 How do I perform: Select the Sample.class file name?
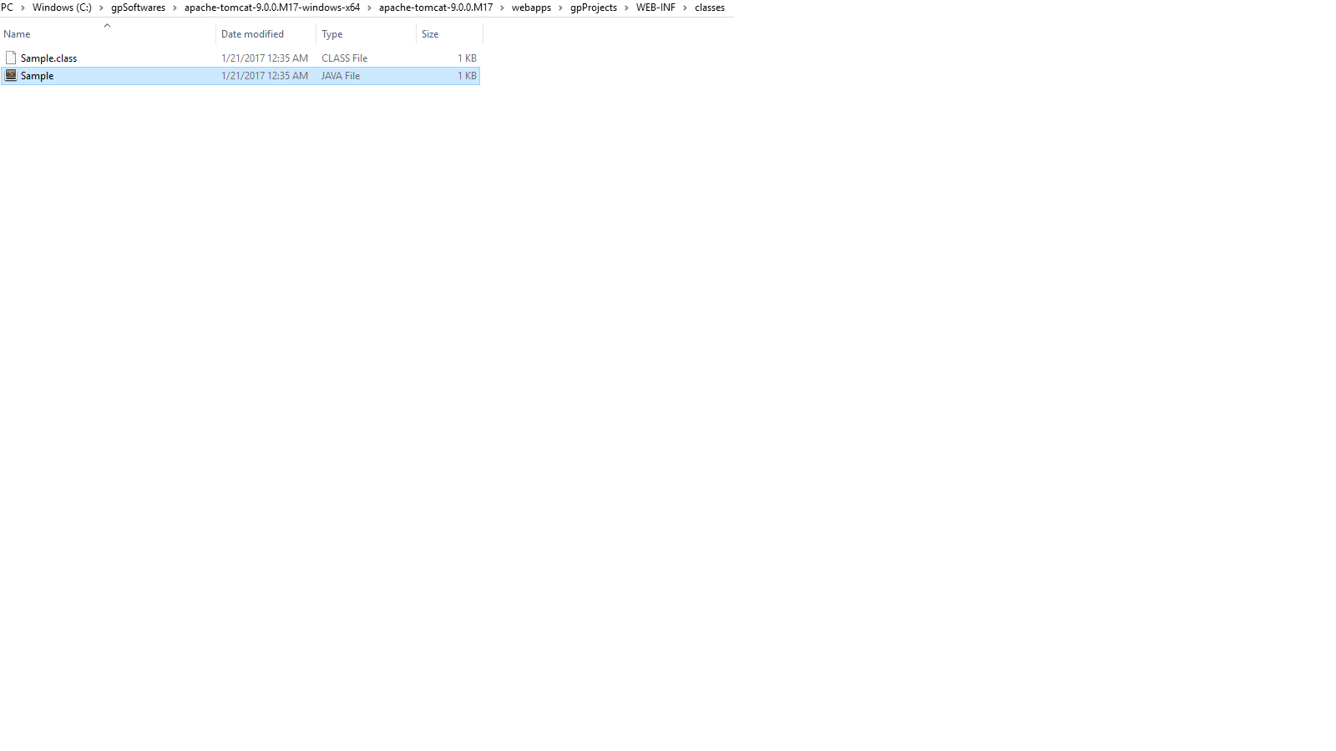pos(48,58)
